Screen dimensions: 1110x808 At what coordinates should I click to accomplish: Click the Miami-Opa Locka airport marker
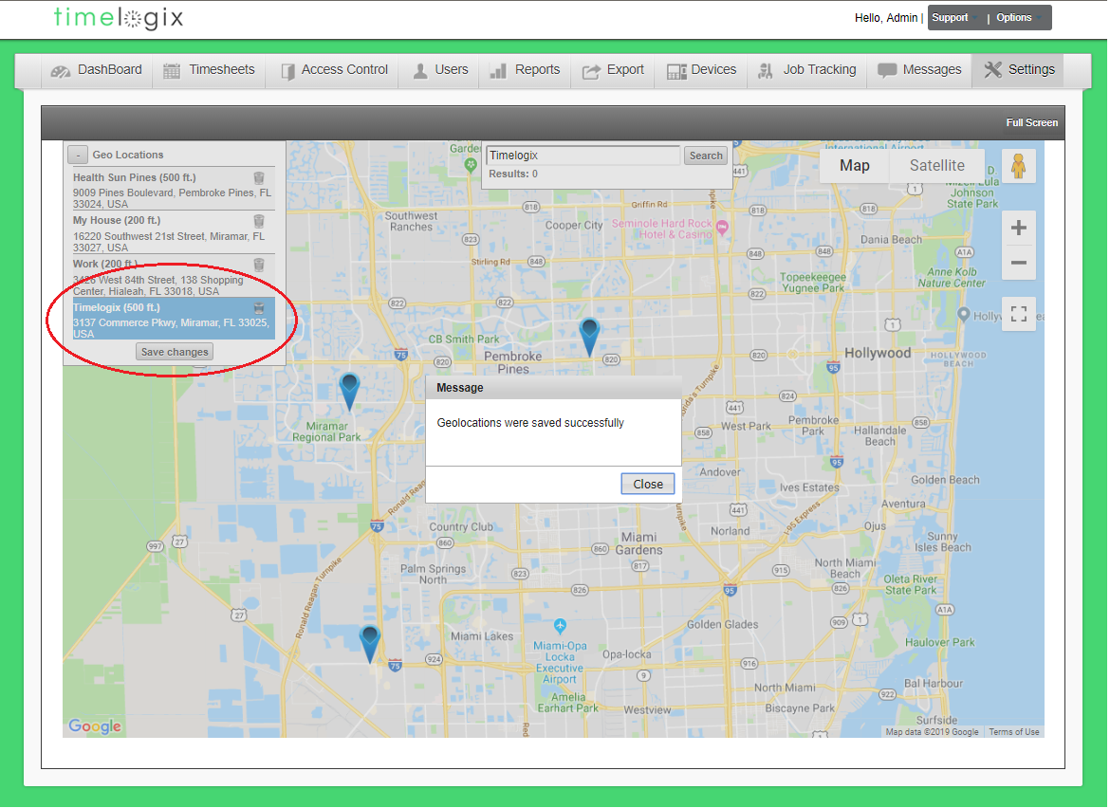click(x=560, y=626)
